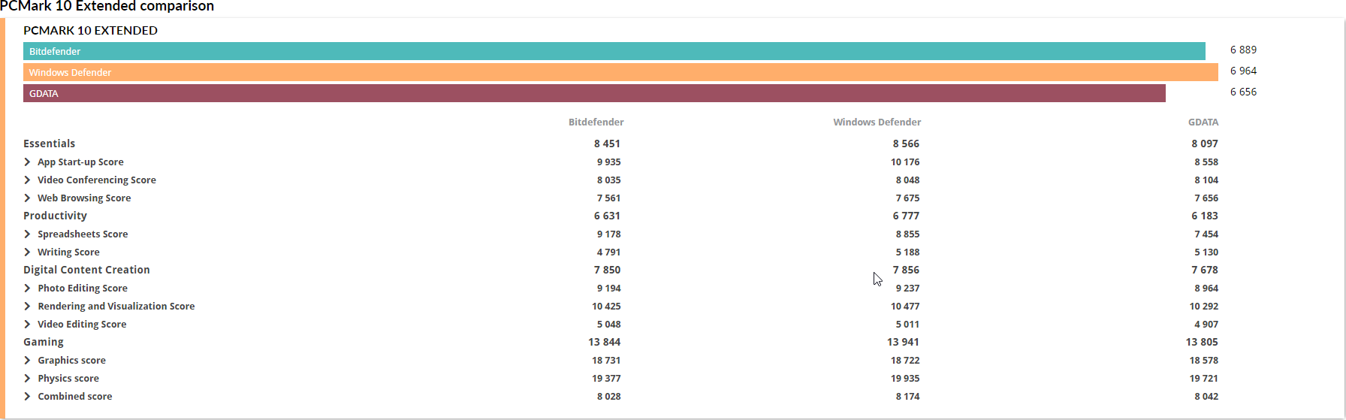Click Graphics score value 18 578
Image resolution: width=1346 pixels, height=420 pixels.
tap(1204, 361)
